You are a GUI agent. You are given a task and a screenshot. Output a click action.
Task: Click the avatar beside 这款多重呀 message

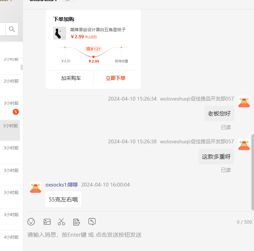pyautogui.click(x=244, y=145)
